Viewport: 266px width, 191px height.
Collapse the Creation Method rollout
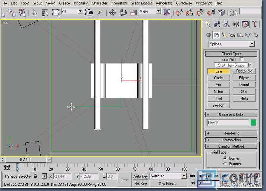[231, 146]
